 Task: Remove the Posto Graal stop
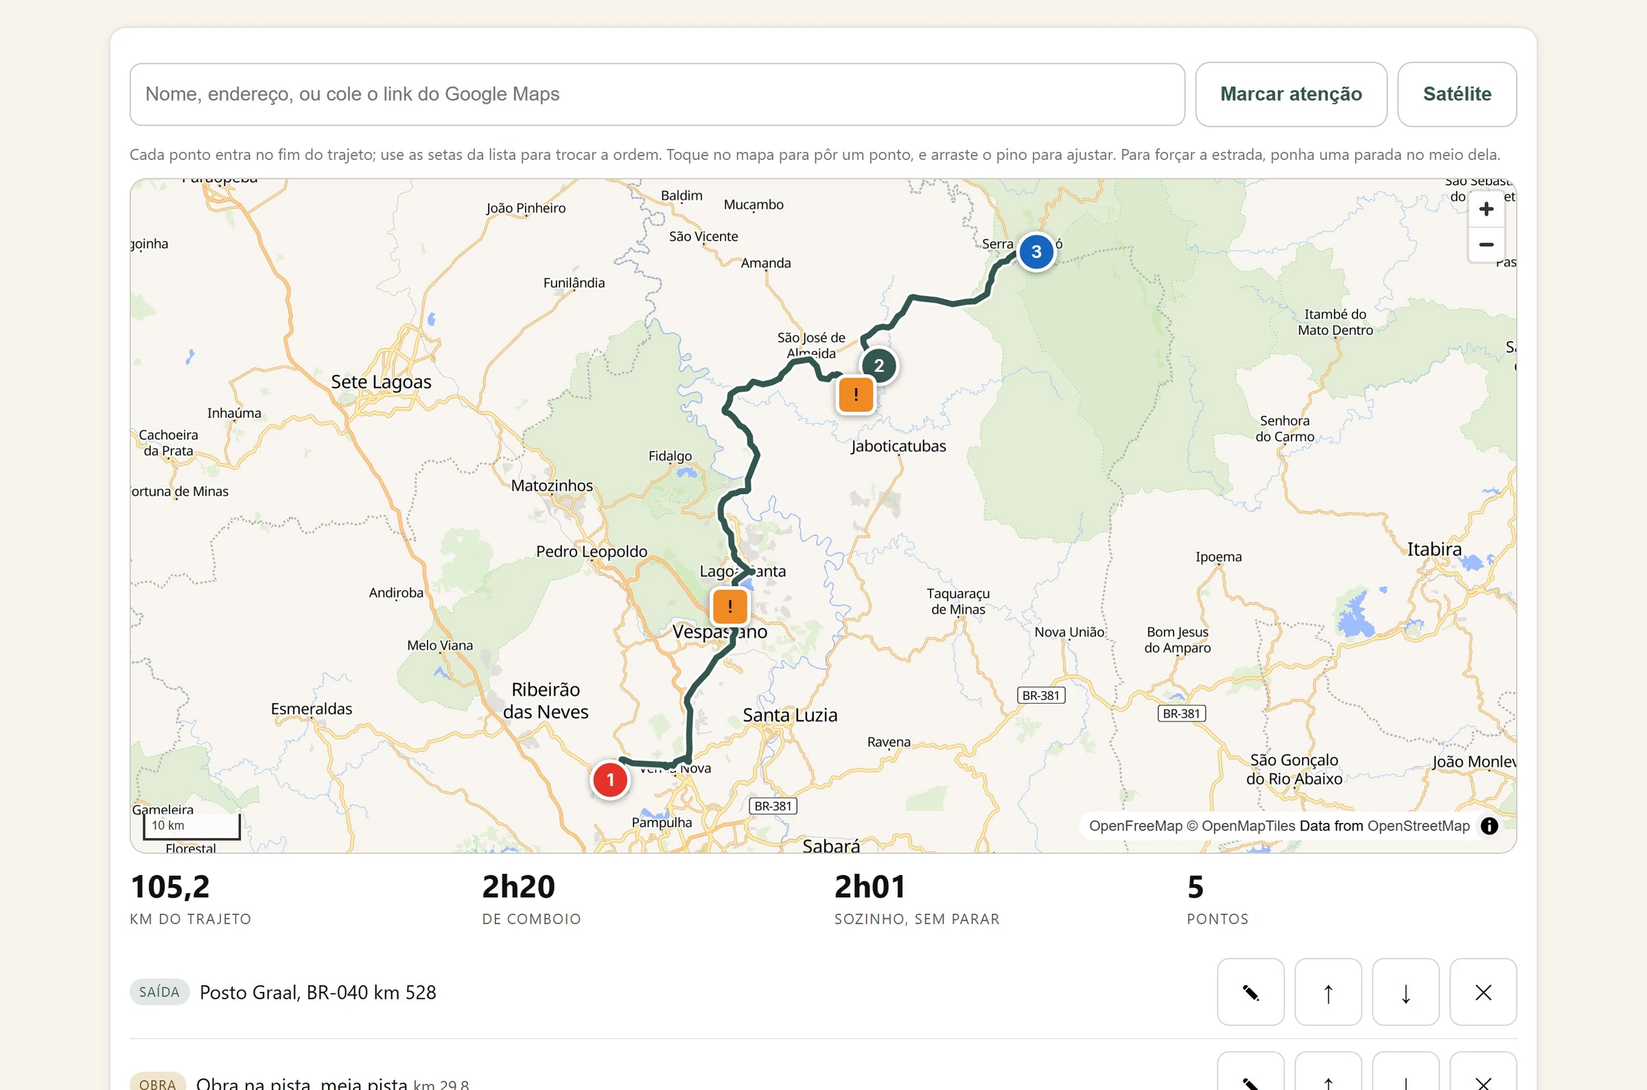tap(1483, 992)
